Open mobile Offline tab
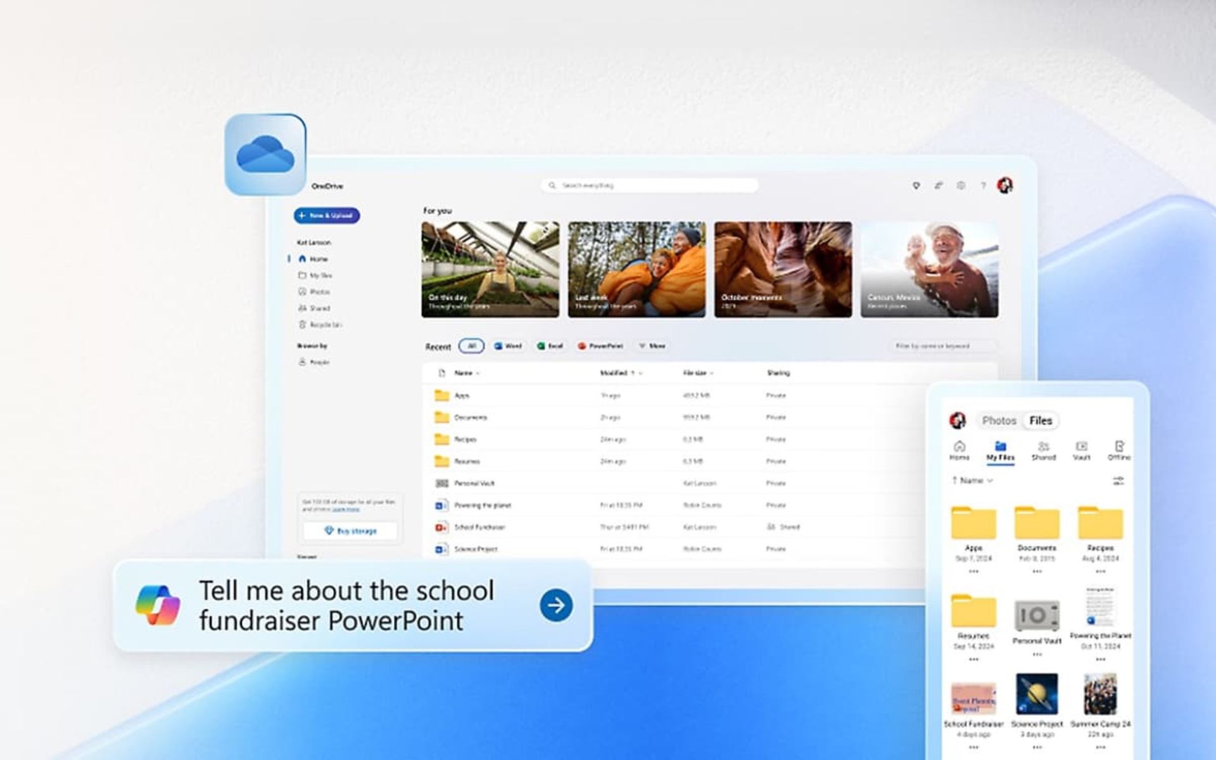 coord(1118,451)
